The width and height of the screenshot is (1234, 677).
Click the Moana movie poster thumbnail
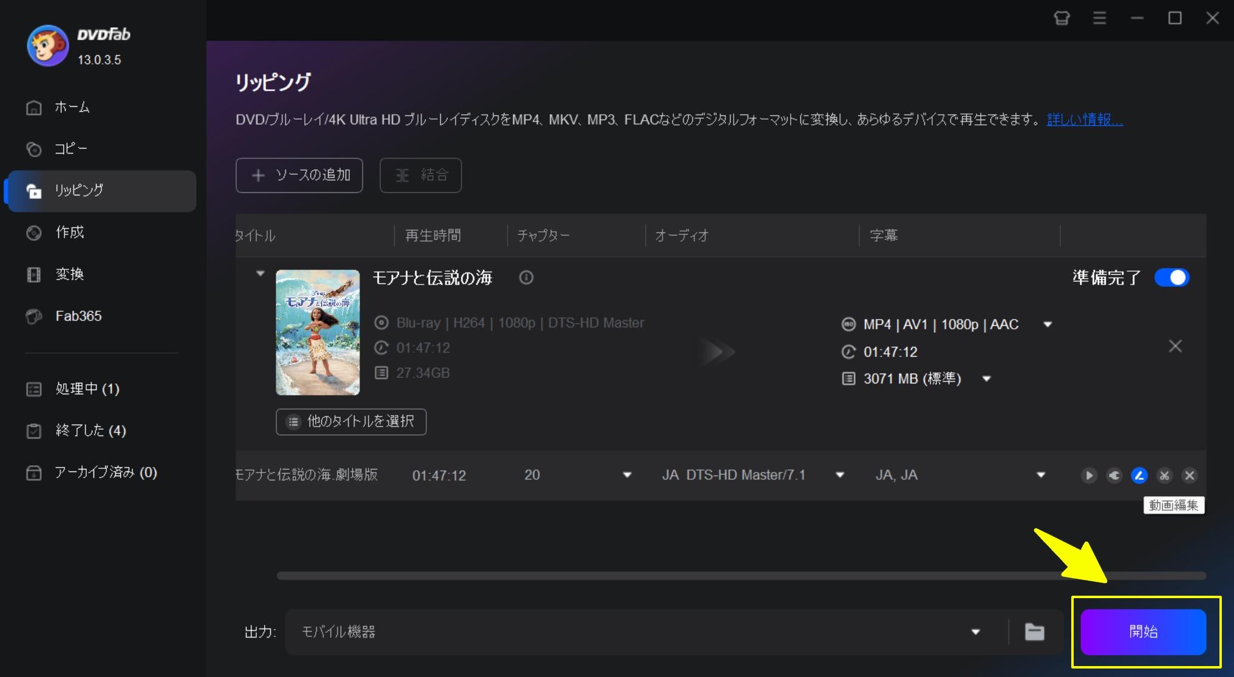(x=318, y=332)
